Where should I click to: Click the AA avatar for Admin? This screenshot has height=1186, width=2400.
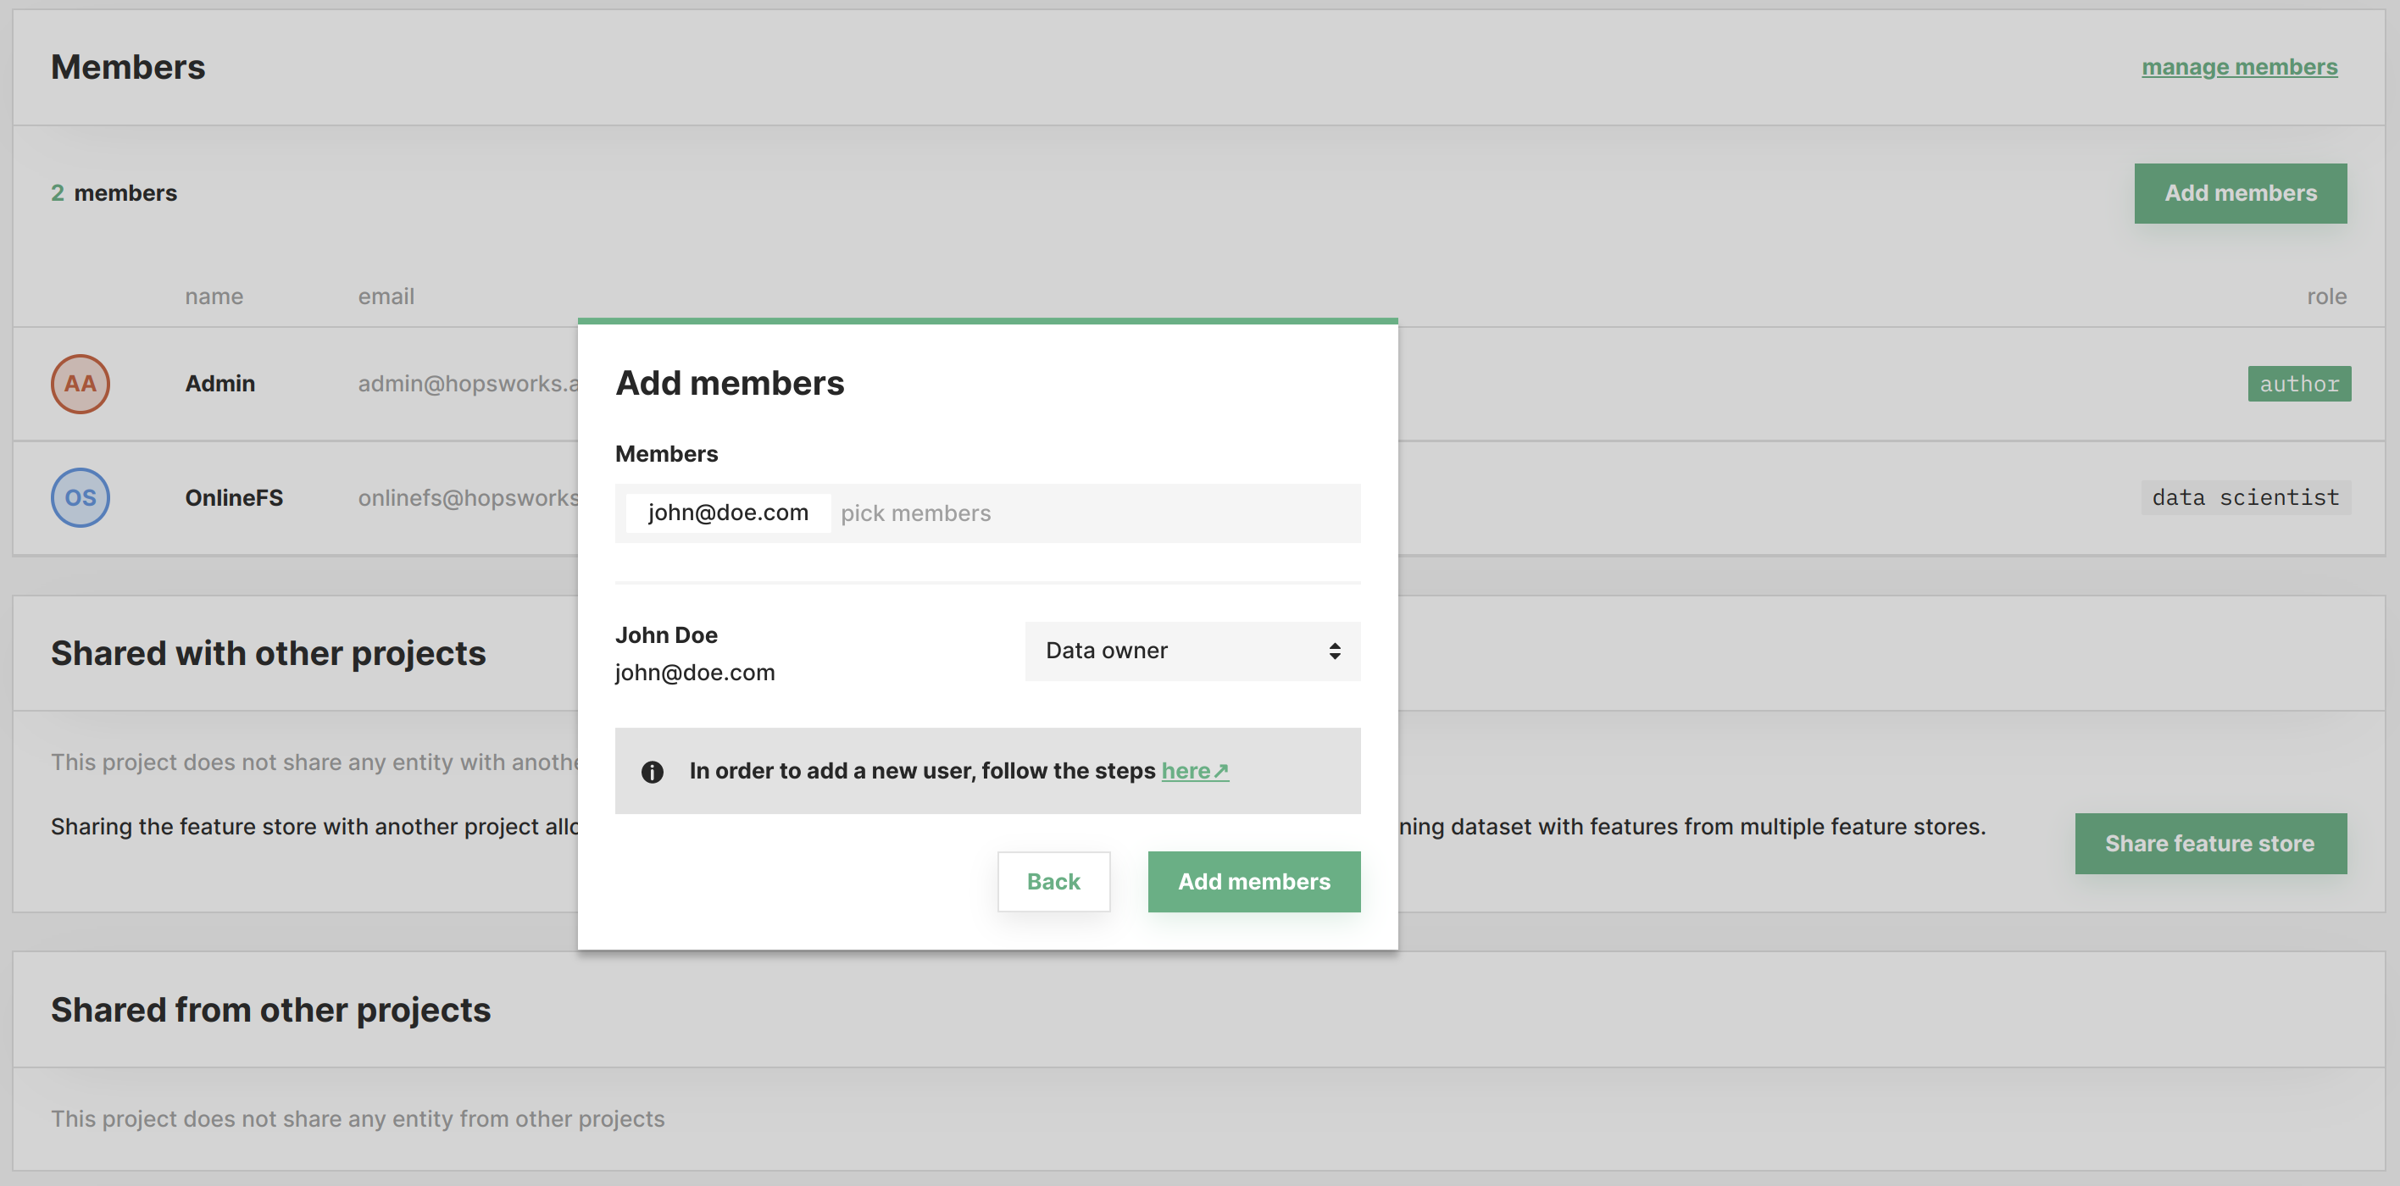[81, 384]
